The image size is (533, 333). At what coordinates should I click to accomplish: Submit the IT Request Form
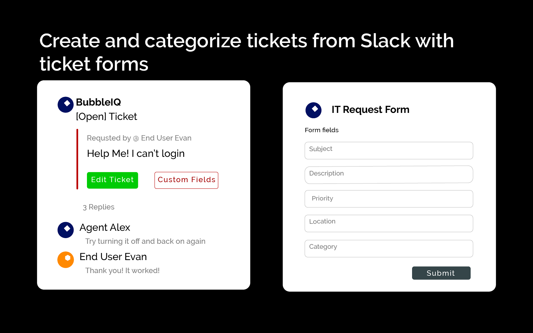click(x=441, y=273)
